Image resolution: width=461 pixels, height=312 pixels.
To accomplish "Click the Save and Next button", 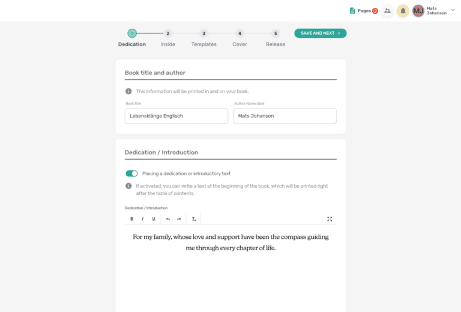I will (320, 33).
